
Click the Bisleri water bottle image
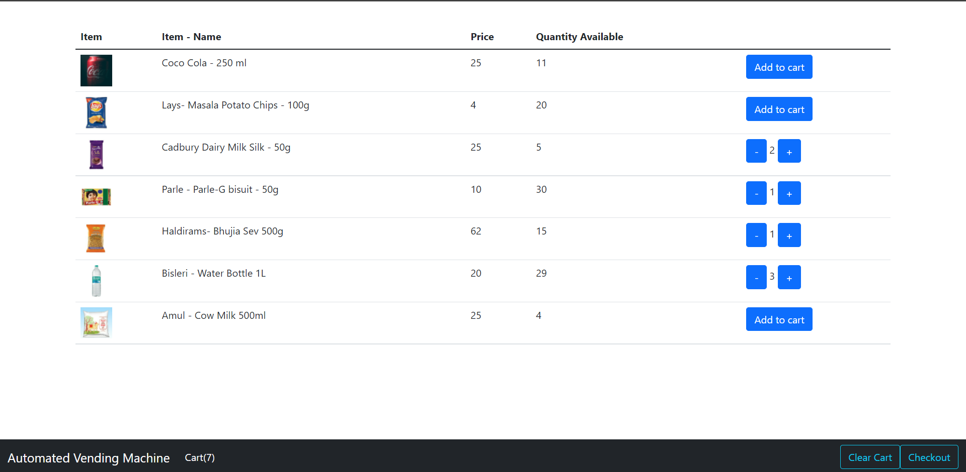coord(96,281)
